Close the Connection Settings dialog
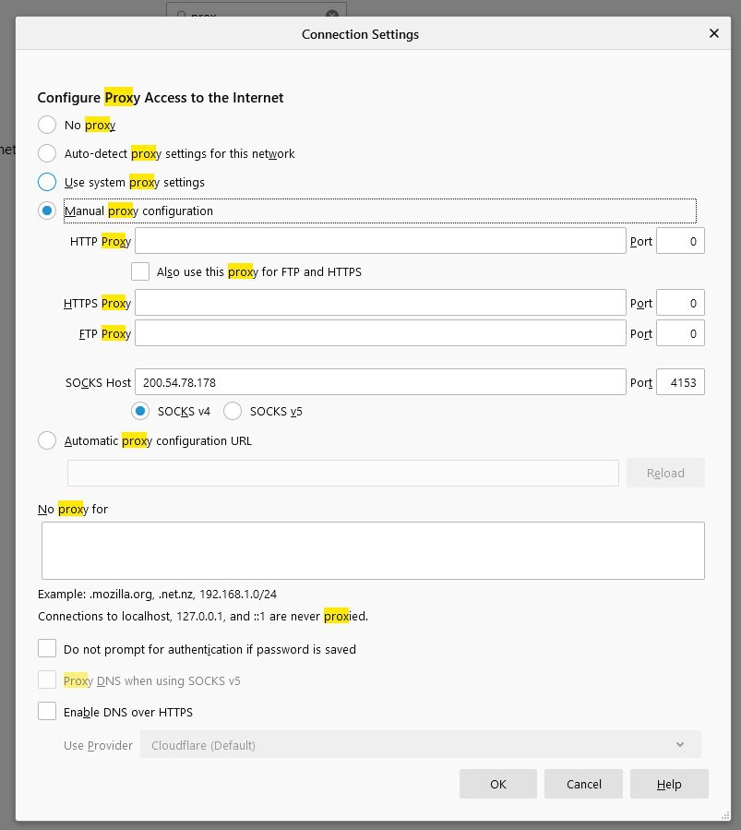The image size is (741, 830). pyautogui.click(x=713, y=33)
